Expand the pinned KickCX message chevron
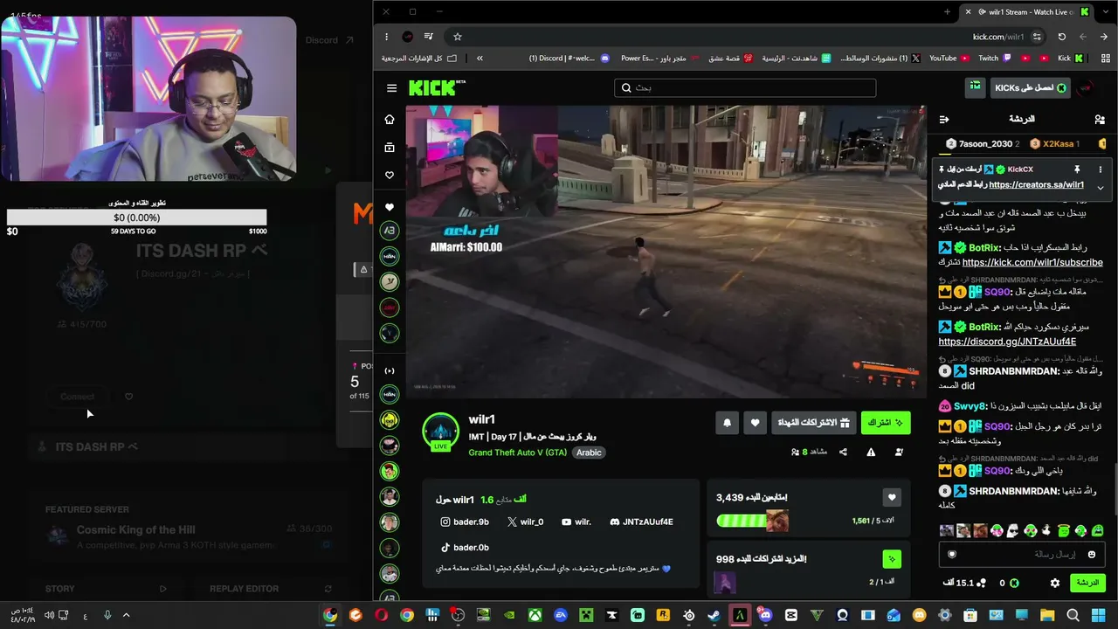This screenshot has width=1118, height=629. (1101, 187)
